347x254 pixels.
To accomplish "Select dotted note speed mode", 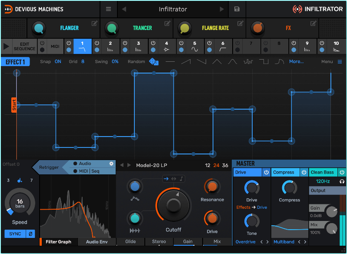I will (x=20, y=180).
